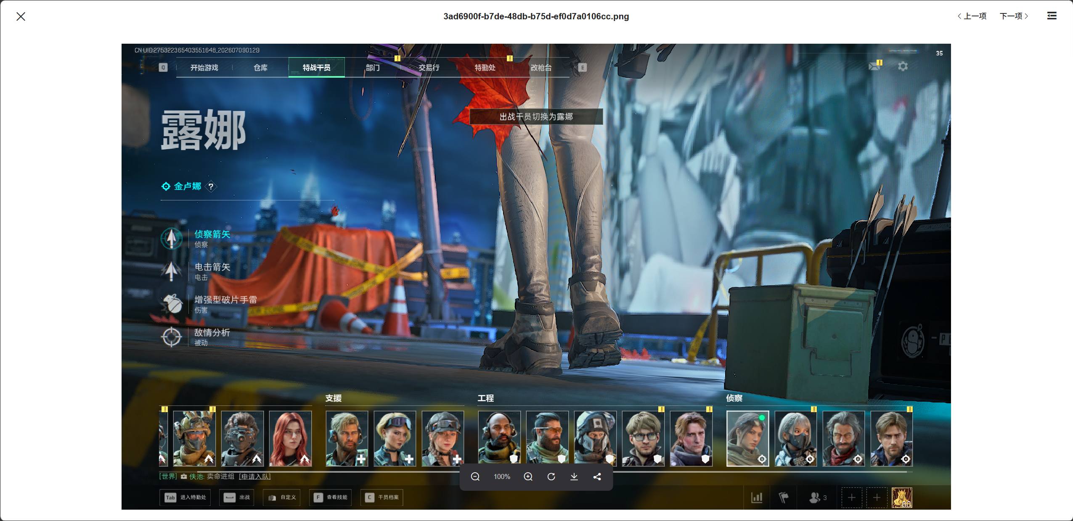Open the list menu icon at top right

coord(1052,16)
